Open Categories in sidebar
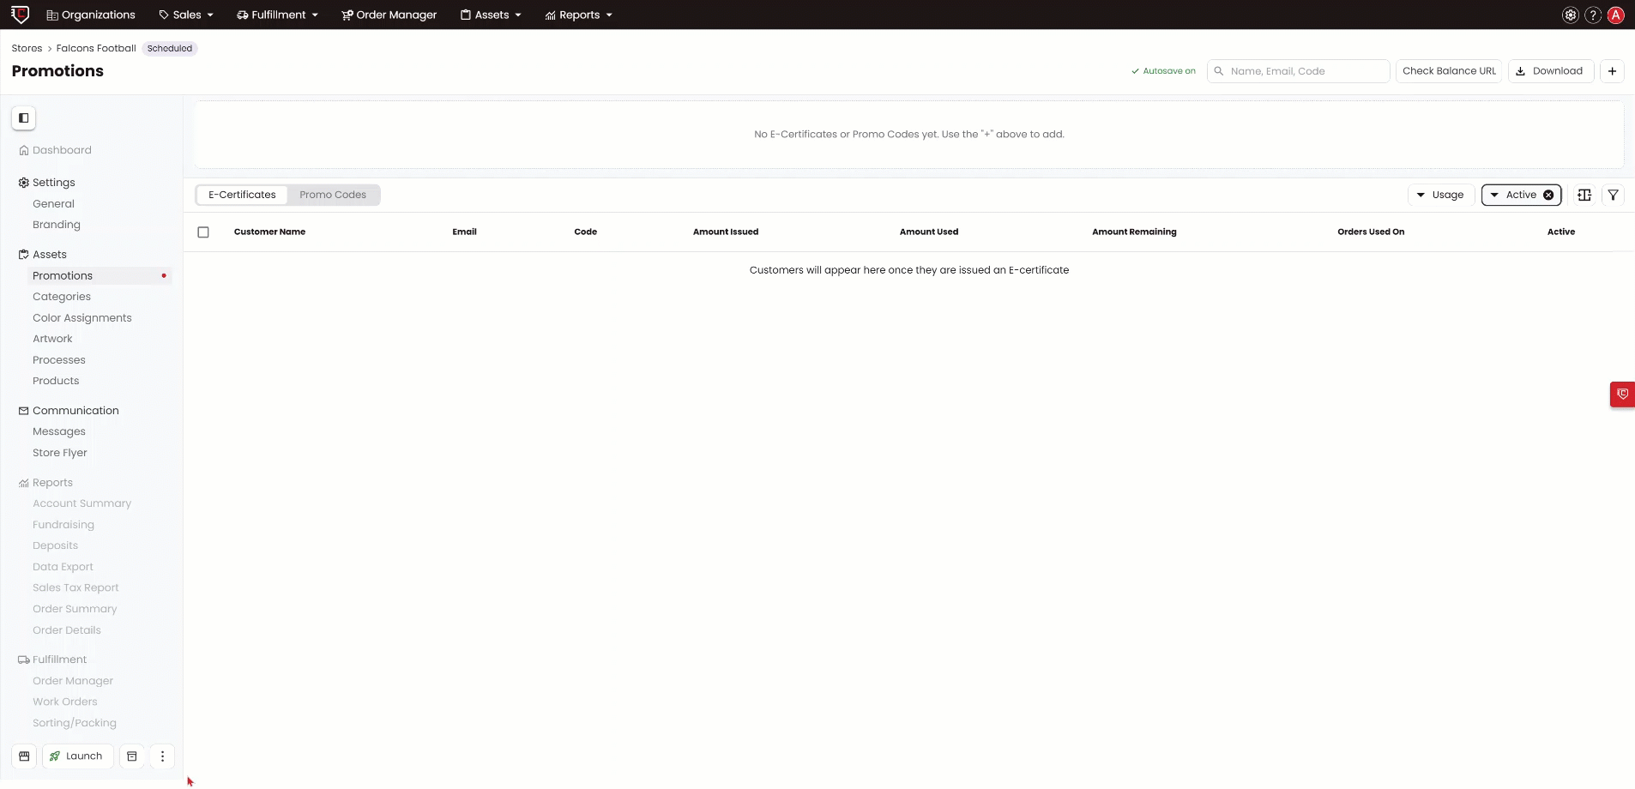 point(62,297)
